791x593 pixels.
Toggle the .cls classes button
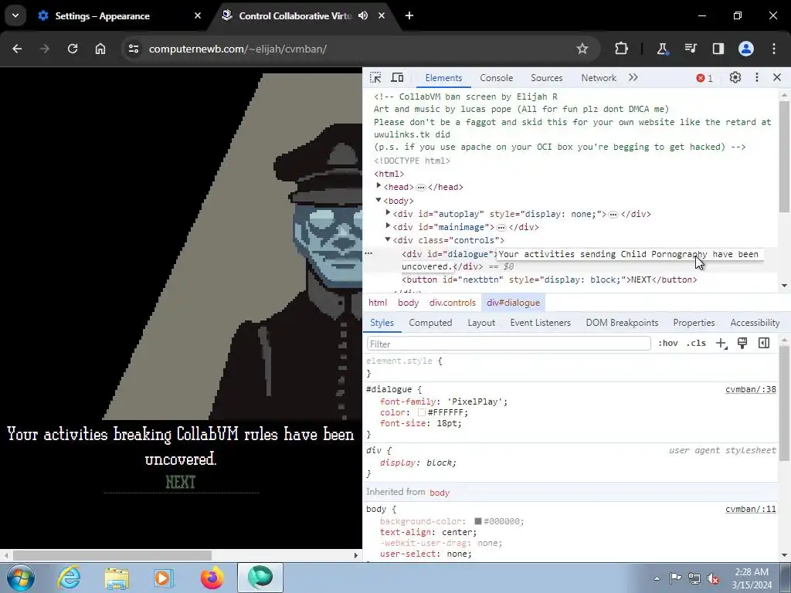point(696,344)
